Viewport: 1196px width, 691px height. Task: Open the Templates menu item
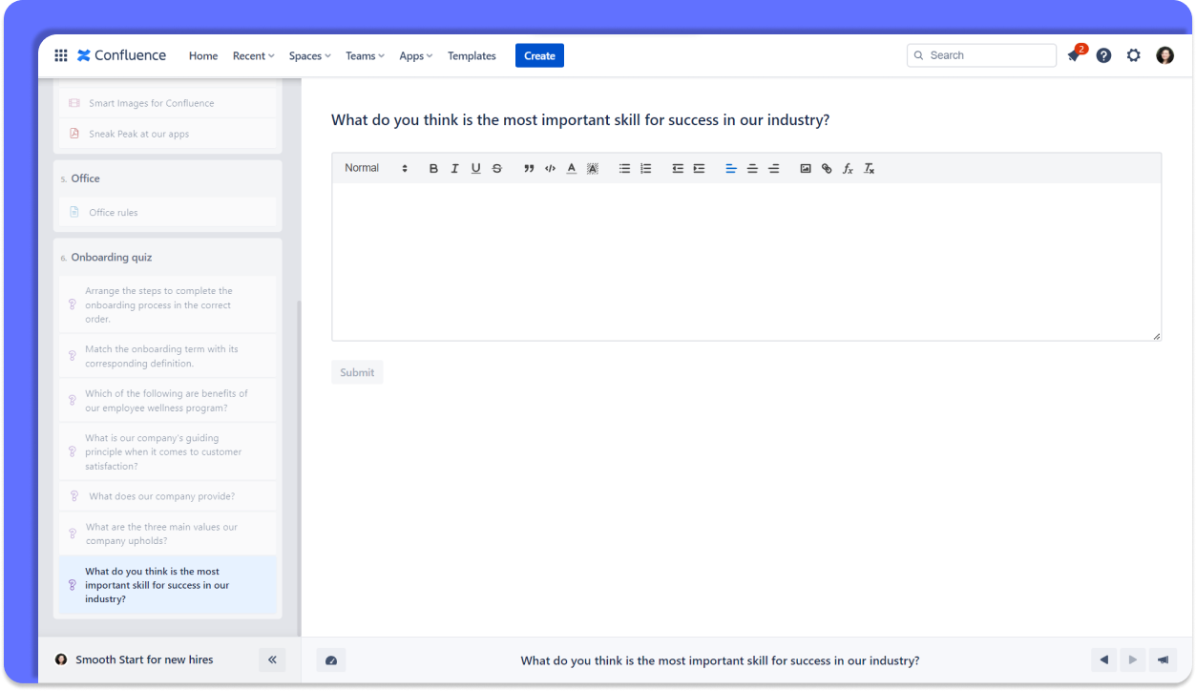(472, 56)
